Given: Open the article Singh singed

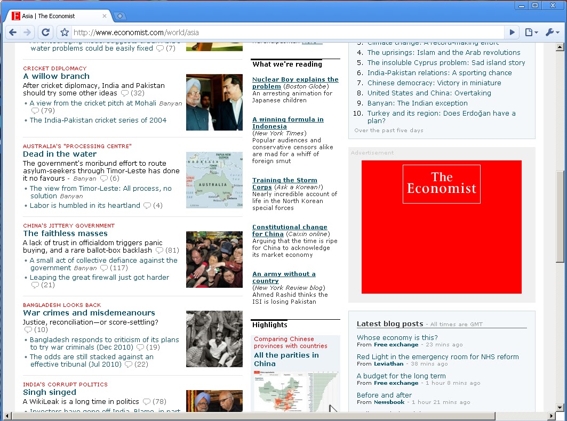Looking at the screenshot, I should coord(50,392).
